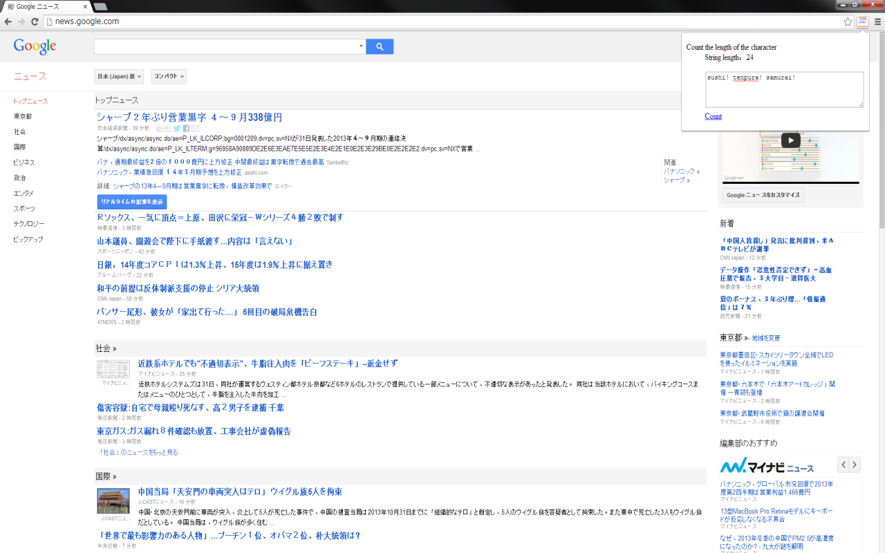Select 国際 in sidebar
The width and height of the screenshot is (885, 553).
[x=20, y=147]
